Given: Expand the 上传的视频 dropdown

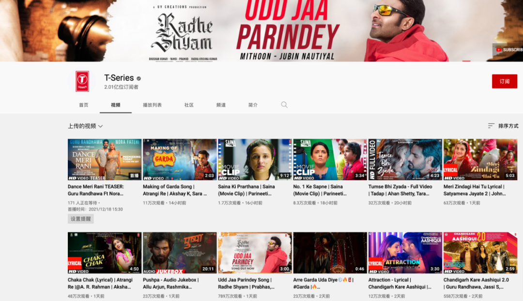Looking at the screenshot, I should (x=85, y=126).
